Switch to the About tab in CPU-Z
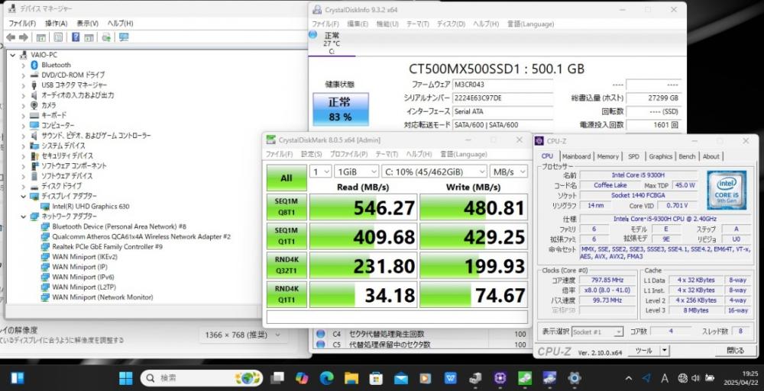Viewport: 764px width, 391px height. pos(711,156)
